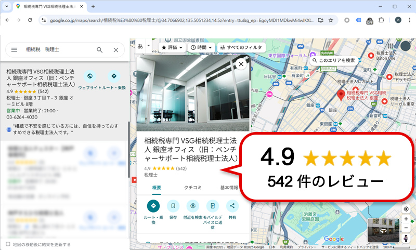Open the dropdown arrow next to あ button

[149, 46]
